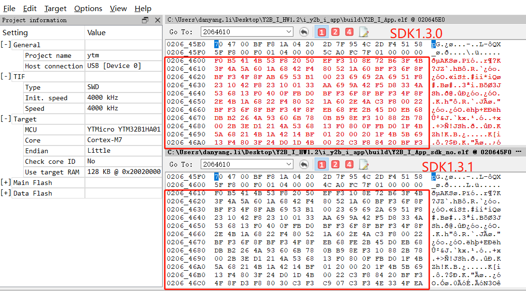Screen dimensions: 526x291
Task: Click the edit-note icon in bottom viewer
Action: (363, 164)
